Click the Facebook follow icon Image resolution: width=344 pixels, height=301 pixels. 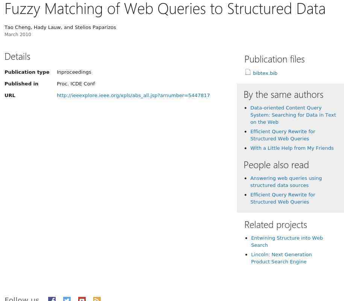click(52, 299)
